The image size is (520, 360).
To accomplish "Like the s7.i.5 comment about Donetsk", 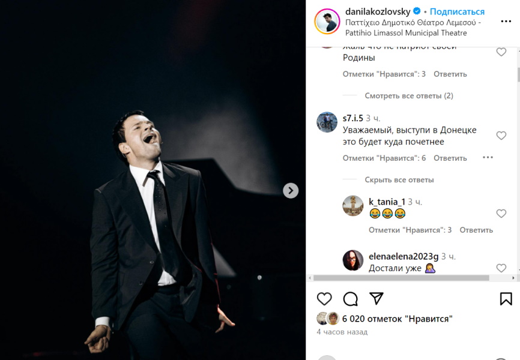I will pos(501,136).
